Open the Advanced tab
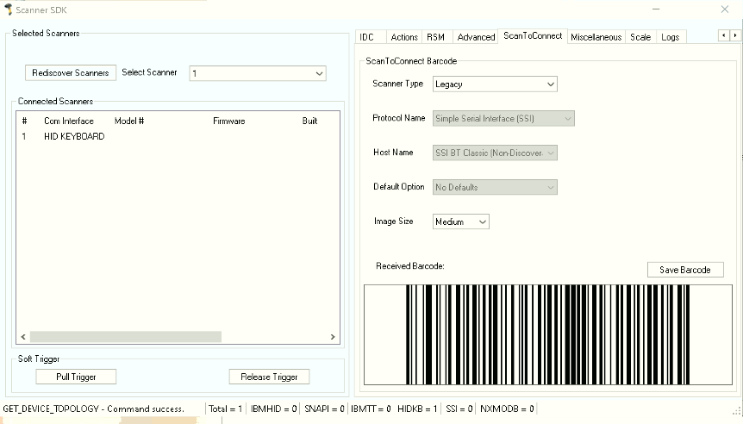Screen dimensions: 743x424 (x=476, y=37)
